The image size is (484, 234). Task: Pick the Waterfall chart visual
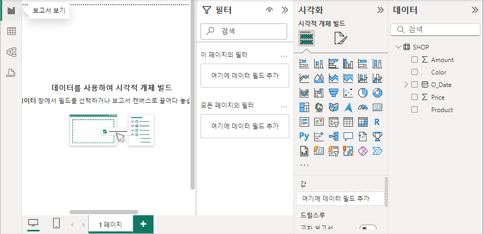(319, 92)
